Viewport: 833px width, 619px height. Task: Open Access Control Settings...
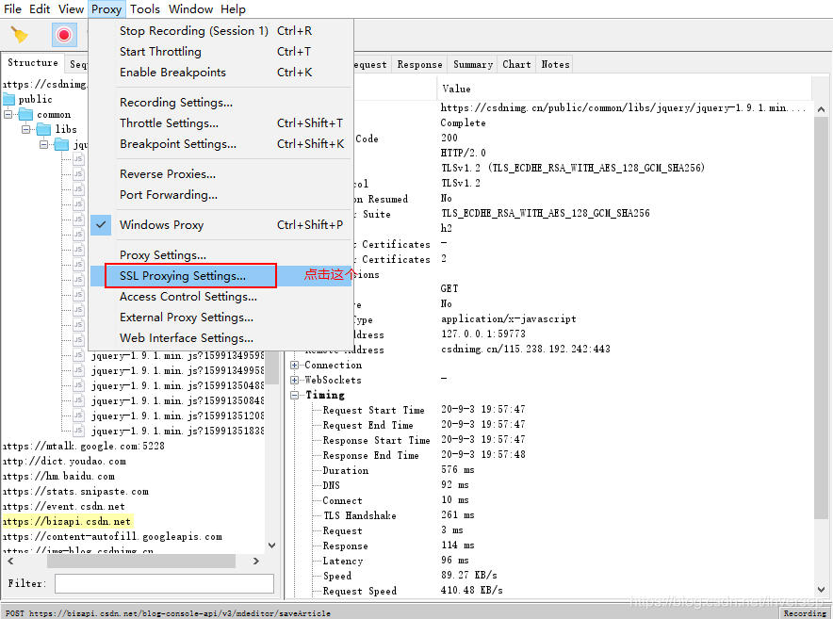click(x=220, y=297)
